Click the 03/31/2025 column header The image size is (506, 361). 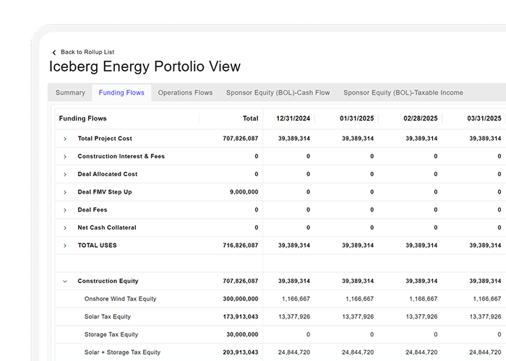point(484,118)
